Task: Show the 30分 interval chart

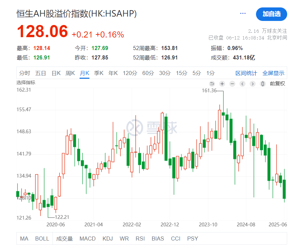Action: point(165,73)
